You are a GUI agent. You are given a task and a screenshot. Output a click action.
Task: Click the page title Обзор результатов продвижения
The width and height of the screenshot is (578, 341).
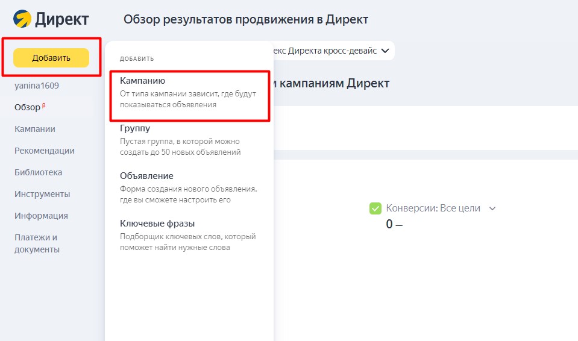tap(246, 19)
